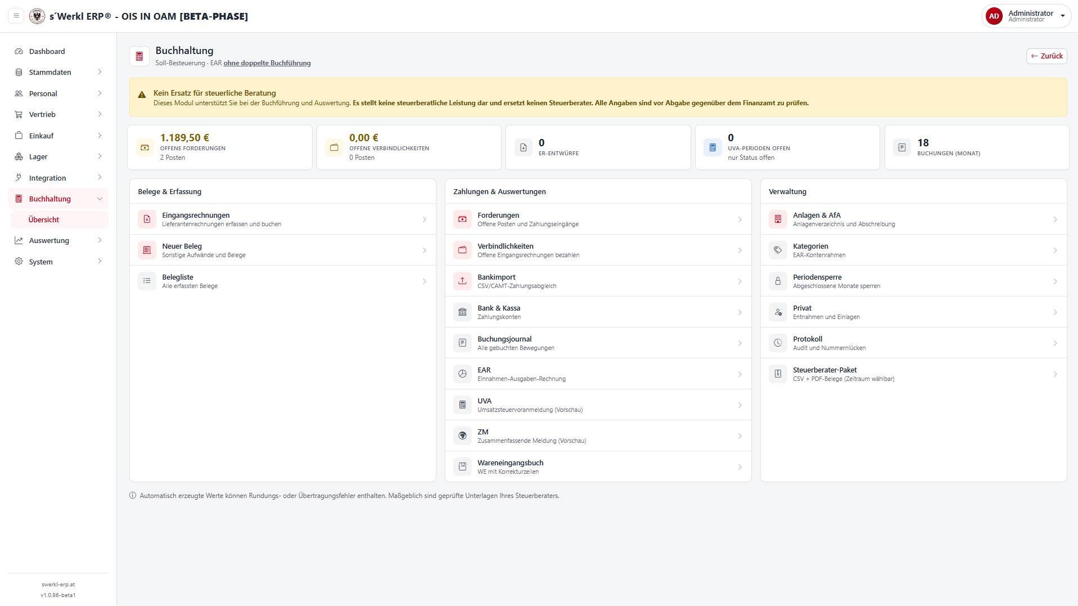Click the Eingangsrechnungen document icon

pos(147,219)
